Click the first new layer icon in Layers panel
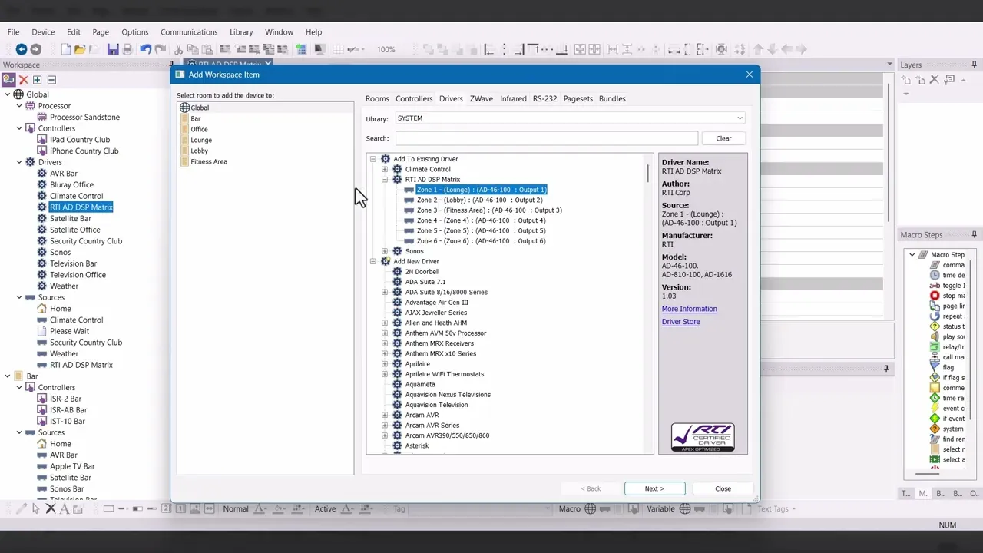Viewport: 983px width, 553px height. (x=906, y=80)
